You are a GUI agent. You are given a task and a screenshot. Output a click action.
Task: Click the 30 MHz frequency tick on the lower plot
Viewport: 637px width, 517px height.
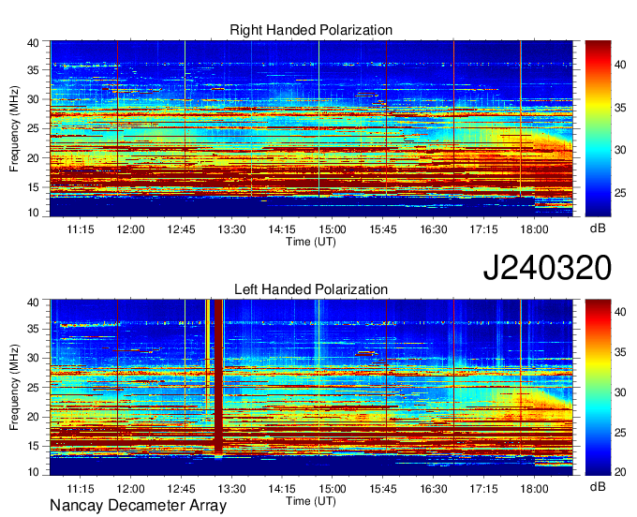(x=33, y=358)
